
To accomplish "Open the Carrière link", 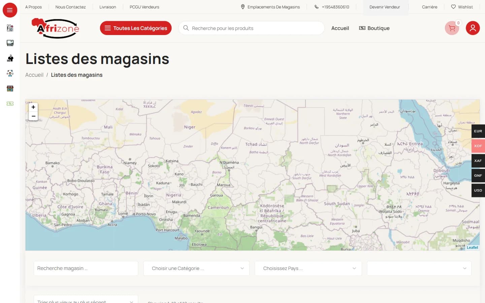I will pyautogui.click(x=429, y=7).
